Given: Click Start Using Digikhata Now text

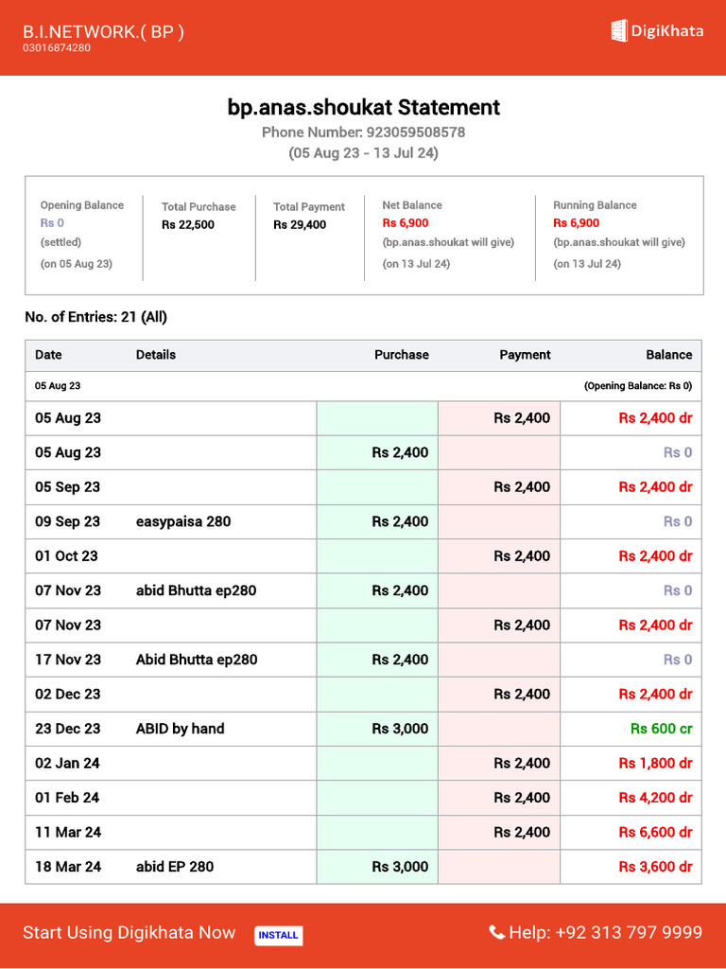Looking at the screenshot, I should [129, 933].
